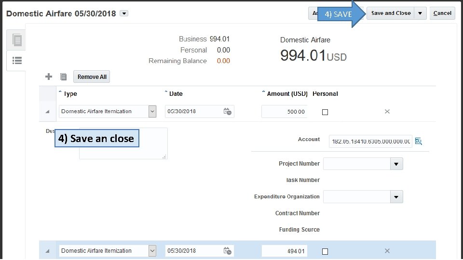Click the Remove All button

(x=92, y=77)
